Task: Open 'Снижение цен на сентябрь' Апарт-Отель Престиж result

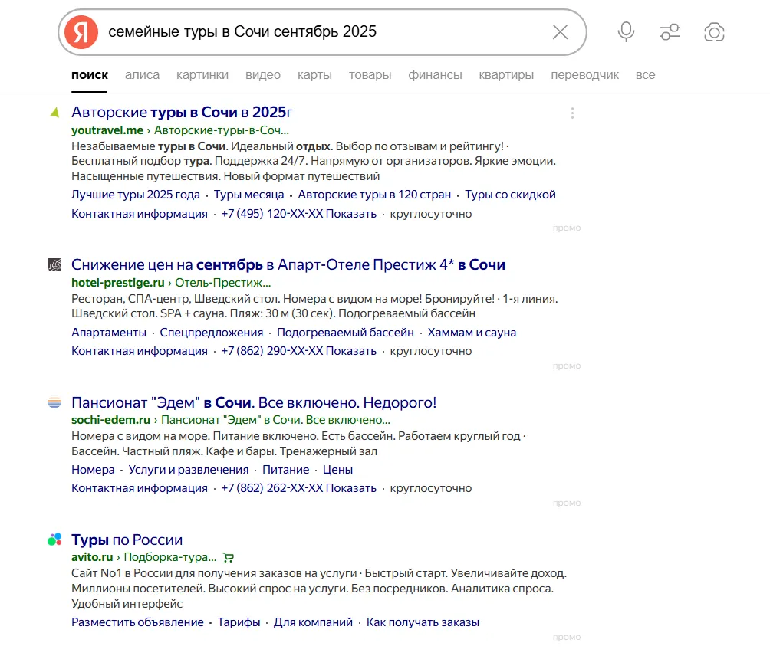Action: (288, 265)
